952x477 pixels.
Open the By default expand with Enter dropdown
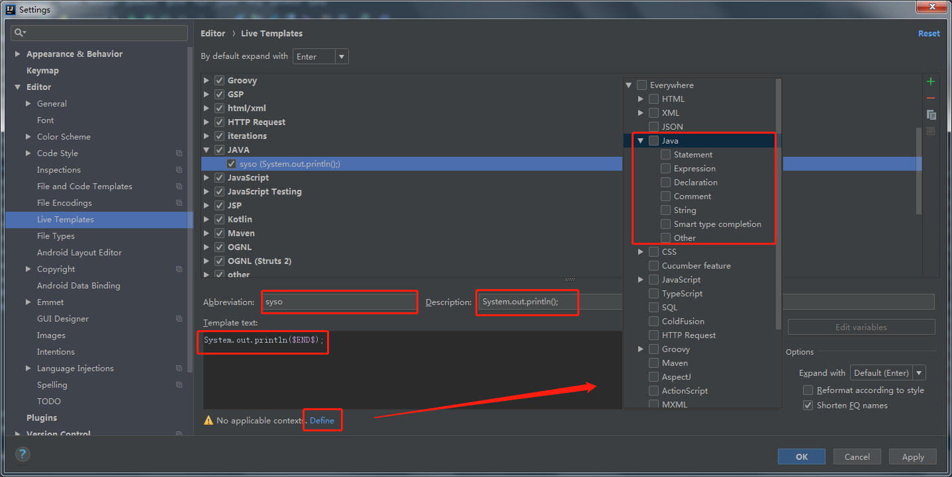(x=343, y=56)
